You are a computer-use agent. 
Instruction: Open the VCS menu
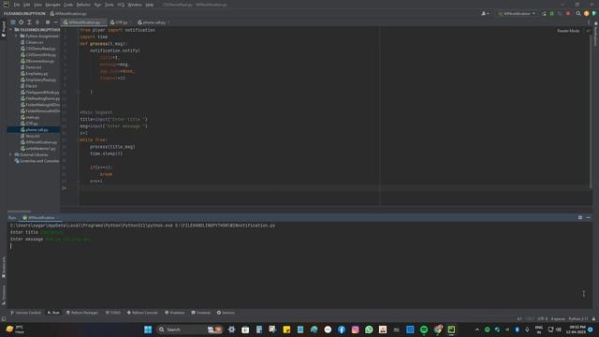[x=121, y=5]
